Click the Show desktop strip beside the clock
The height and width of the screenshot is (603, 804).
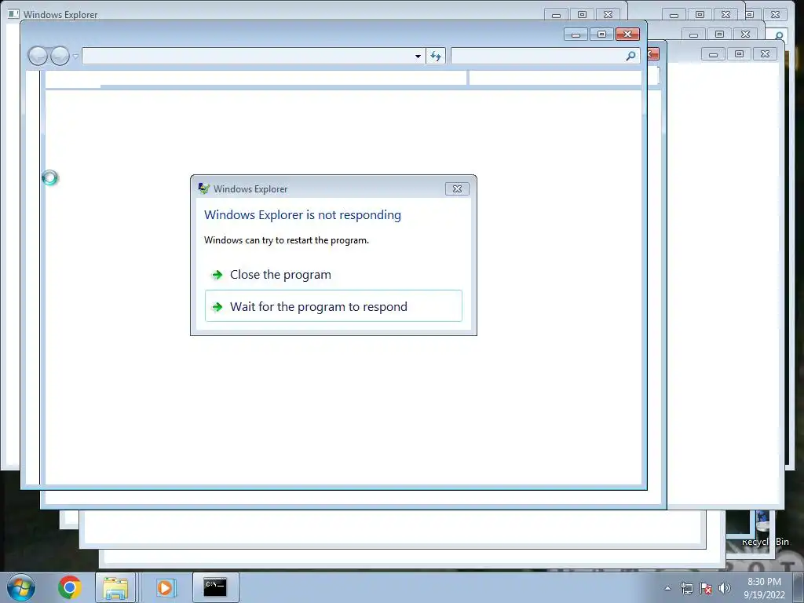pos(799,588)
